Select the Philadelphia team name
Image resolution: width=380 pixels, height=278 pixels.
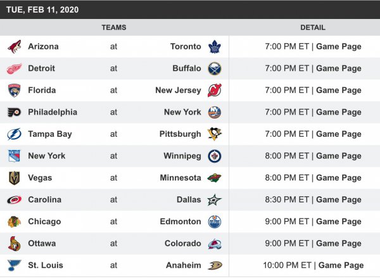coord(53,112)
